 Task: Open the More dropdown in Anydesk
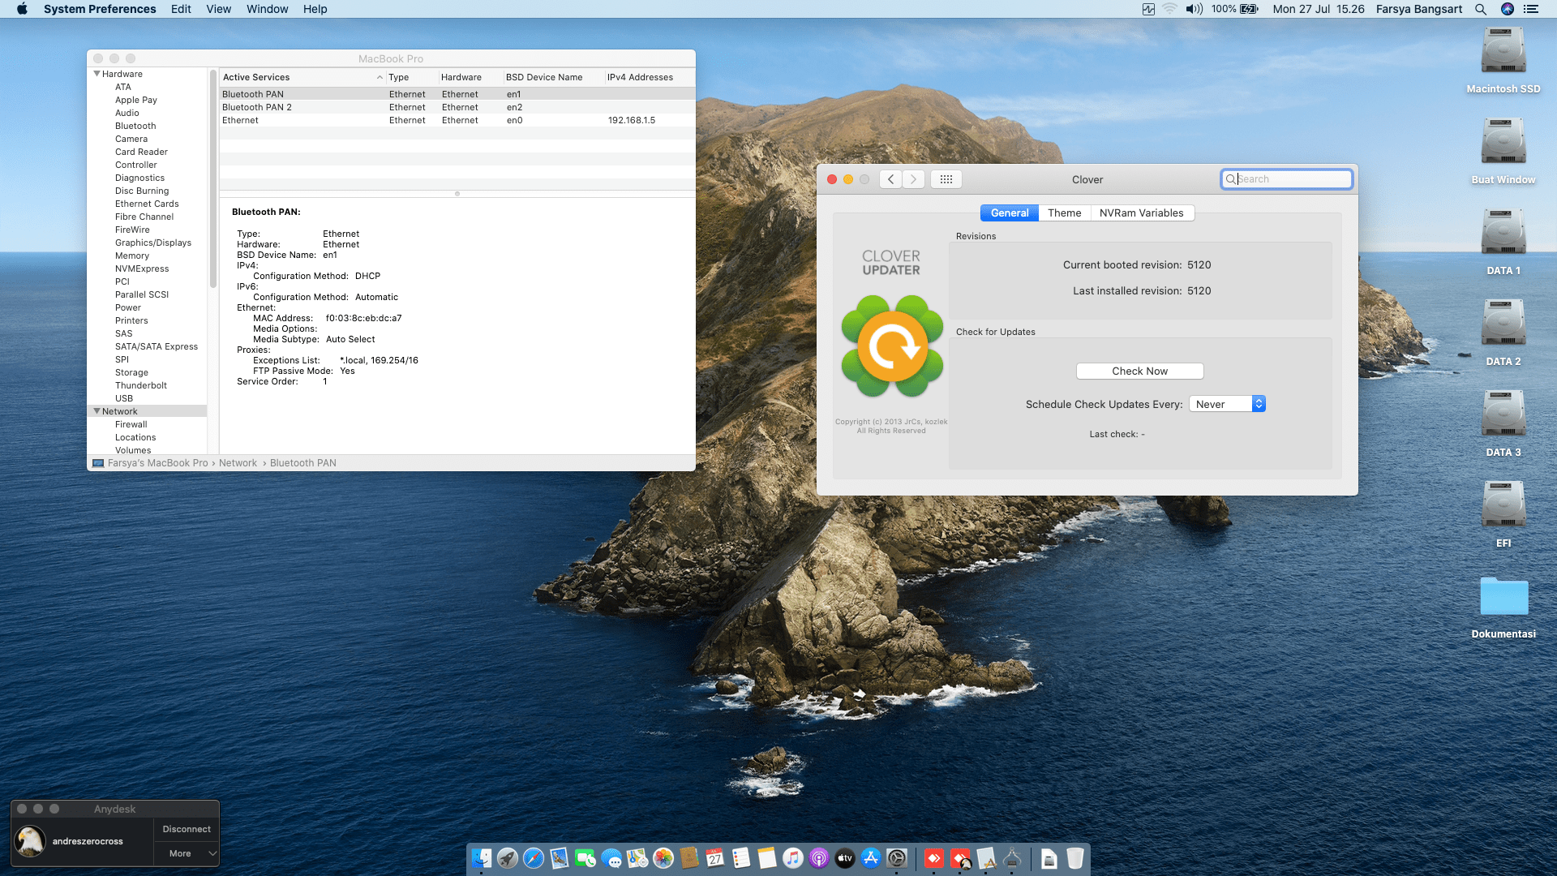click(x=187, y=853)
